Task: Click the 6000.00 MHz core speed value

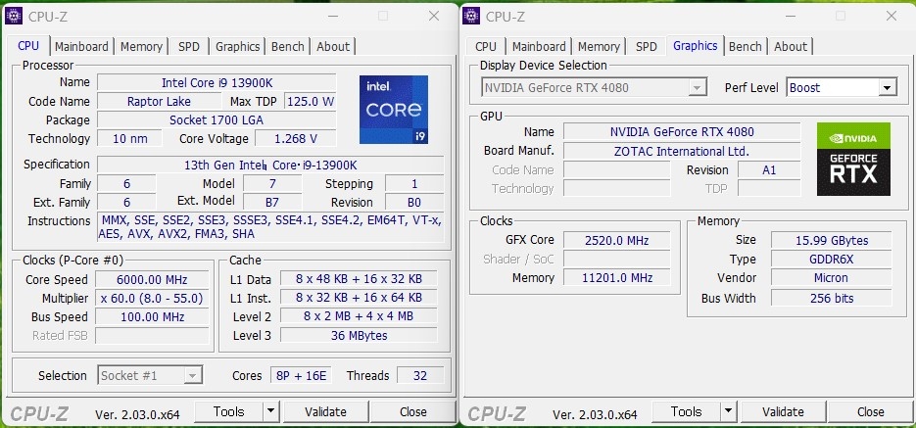Action: point(152,279)
